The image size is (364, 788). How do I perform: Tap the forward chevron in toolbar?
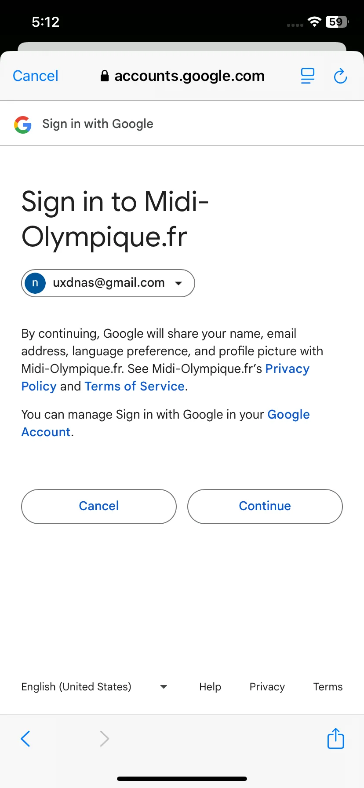(104, 739)
